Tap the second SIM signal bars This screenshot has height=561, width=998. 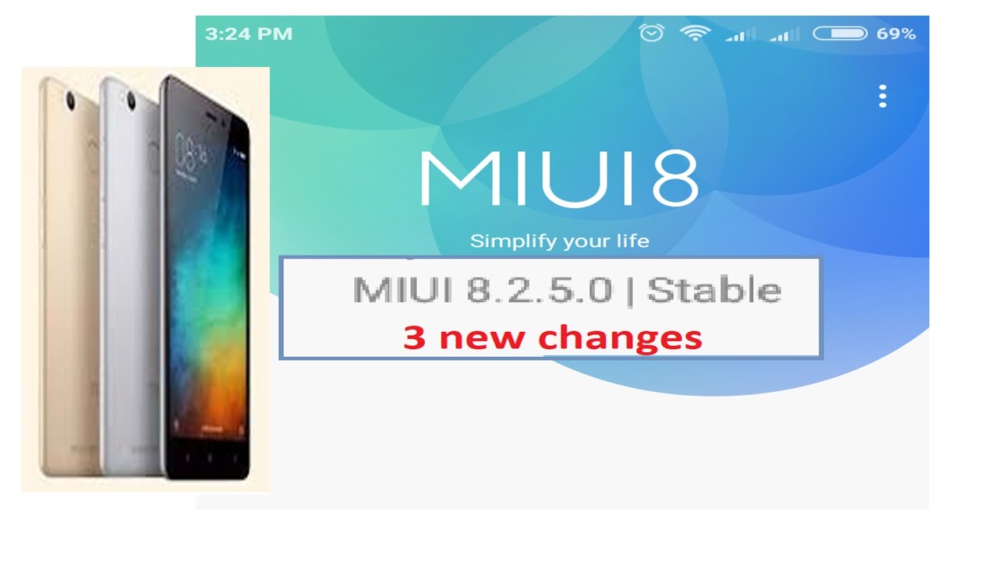pos(784,34)
